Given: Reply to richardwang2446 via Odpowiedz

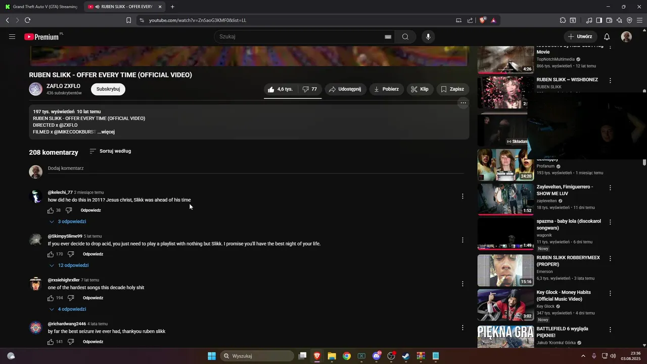Looking at the screenshot, I should click(93, 342).
